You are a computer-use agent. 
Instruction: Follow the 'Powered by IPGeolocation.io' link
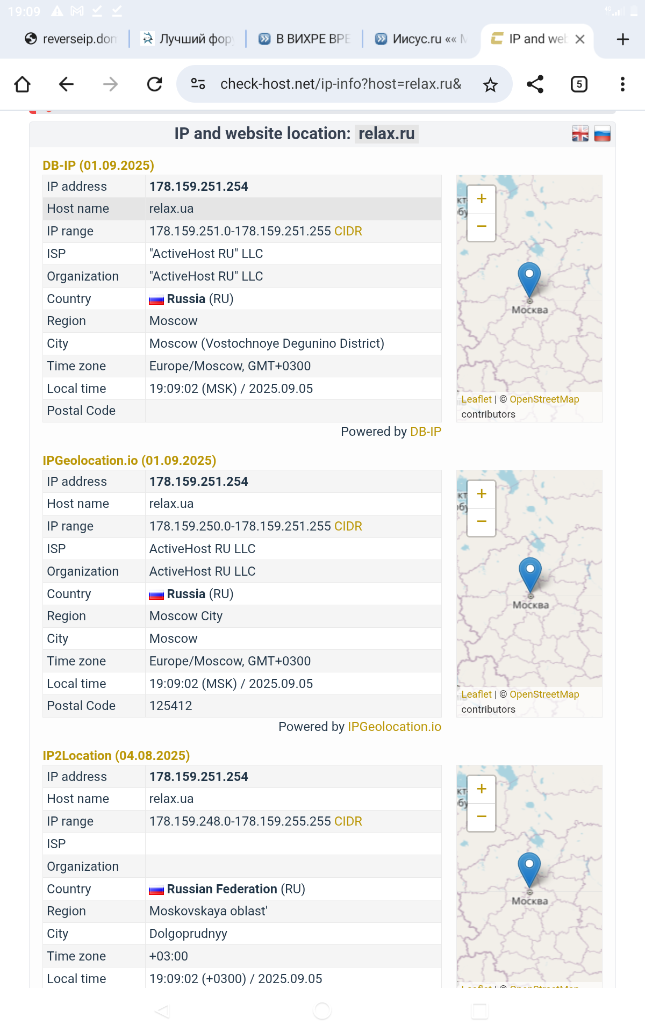pos(395,727)
